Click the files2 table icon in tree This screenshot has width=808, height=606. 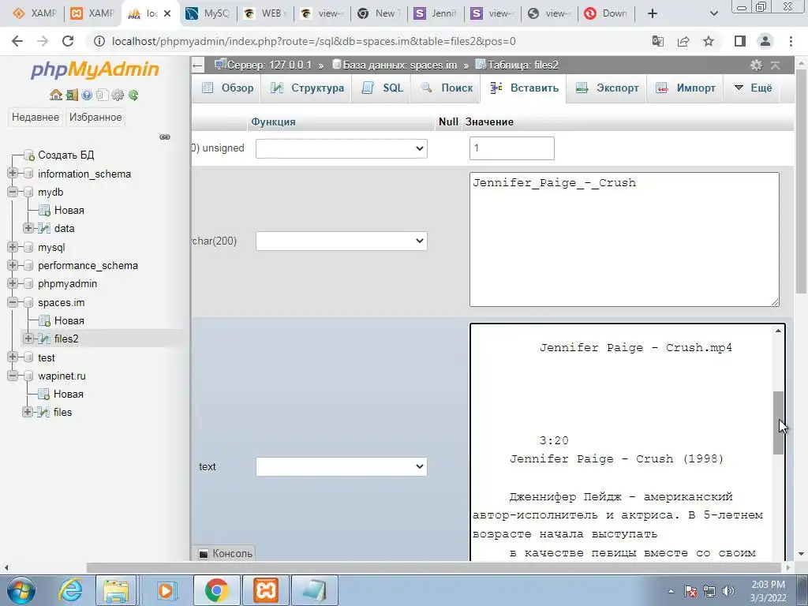click(45, 339)
